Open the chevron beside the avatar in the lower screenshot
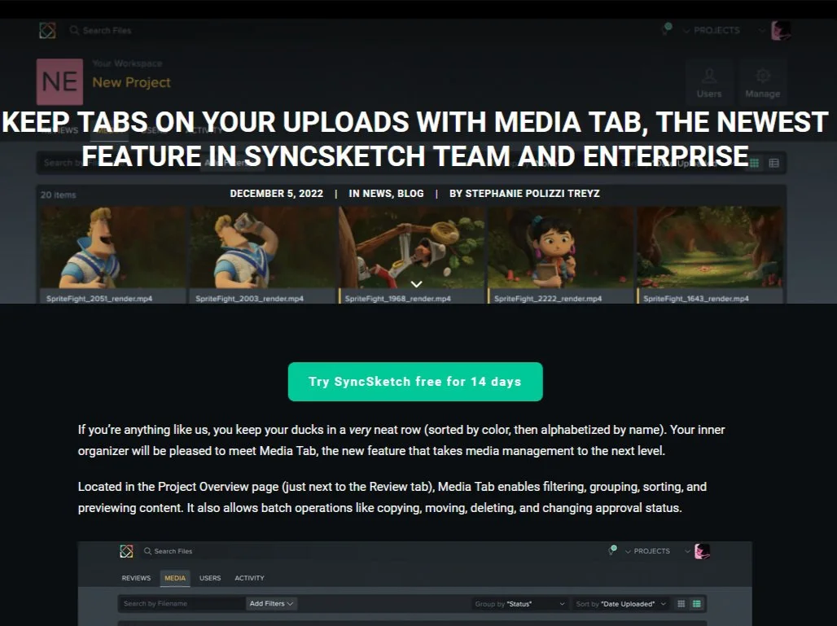 (687, 551)
